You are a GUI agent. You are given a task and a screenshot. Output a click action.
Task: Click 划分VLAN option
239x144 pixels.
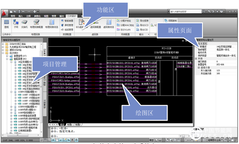[124, 30]
